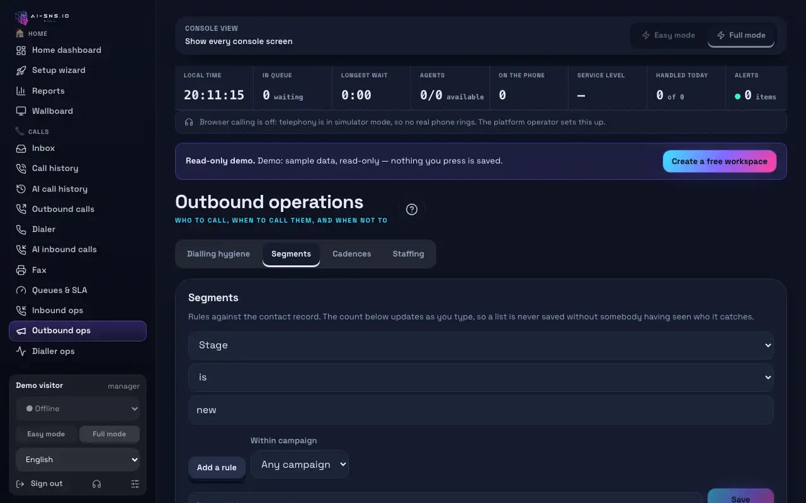Click the local time 20:11:15
Image resolution: width=806 pixels, height=503 pixels.
(214, 96)
